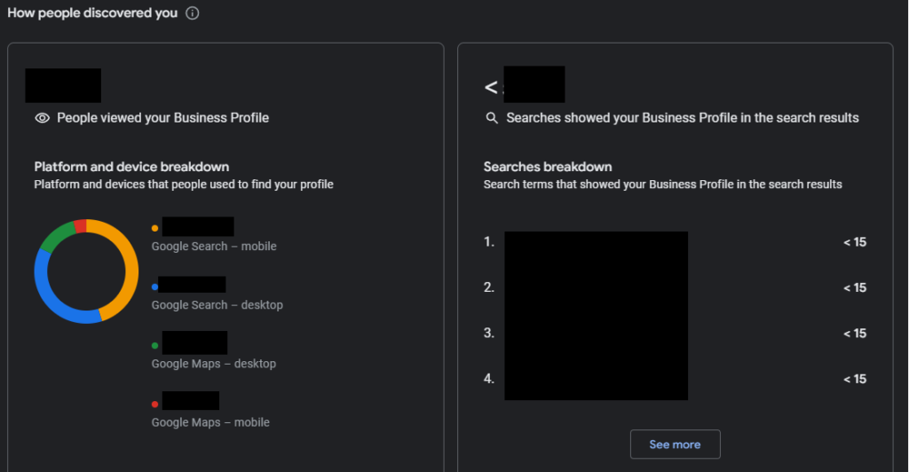Viewport: 909px width, 472px height.
Task: Click 'Google Search – desktop' label
Action: coord(217,304)
